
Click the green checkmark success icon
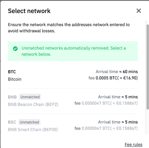15,49
